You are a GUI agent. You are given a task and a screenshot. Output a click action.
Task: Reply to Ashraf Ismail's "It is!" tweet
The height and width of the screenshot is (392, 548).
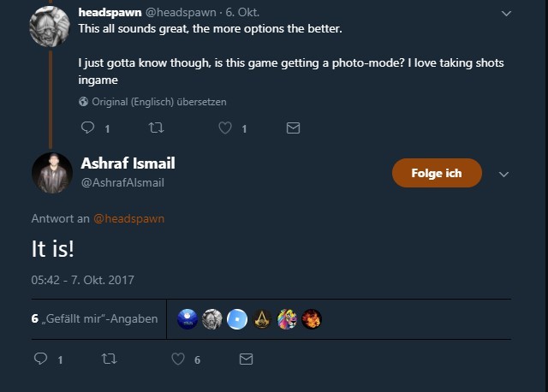coord(40,359)
